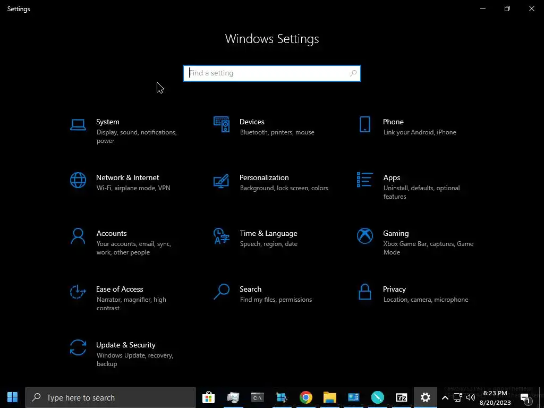Open the Devices settings heading
The image size is (544, 408).
coord(252,122)
